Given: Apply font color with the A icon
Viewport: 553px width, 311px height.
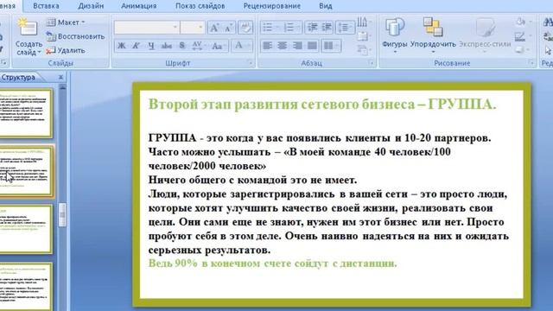Looking at the screenshot, I should click(x=238, y=46).
